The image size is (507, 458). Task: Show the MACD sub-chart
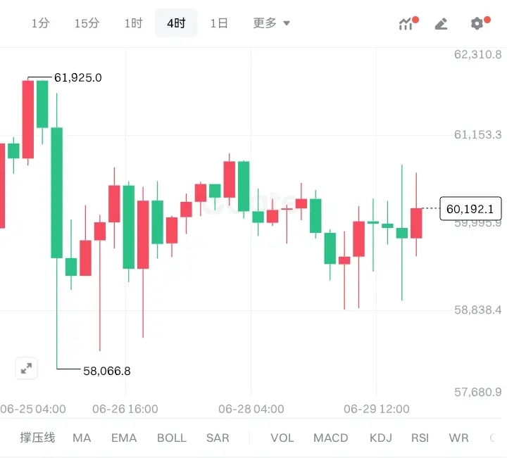pos(331,438)
